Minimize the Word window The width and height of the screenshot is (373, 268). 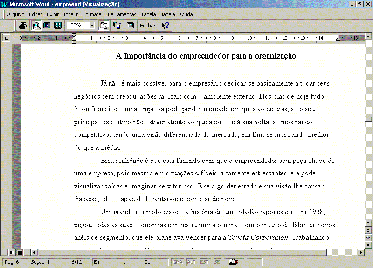click(x=352, y=4)
